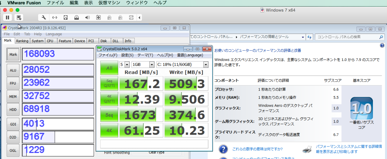Open CrystalDiskMark 設定(S) menu
Viewport: 387px width, 159px height.
point(127,55)
